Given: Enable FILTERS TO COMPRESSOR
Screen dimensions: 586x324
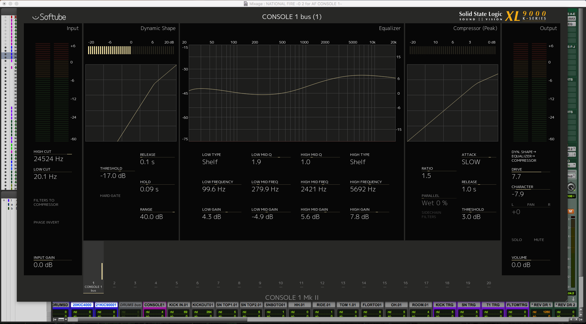Looking at the screenshot, I should [x=46, y=202].
